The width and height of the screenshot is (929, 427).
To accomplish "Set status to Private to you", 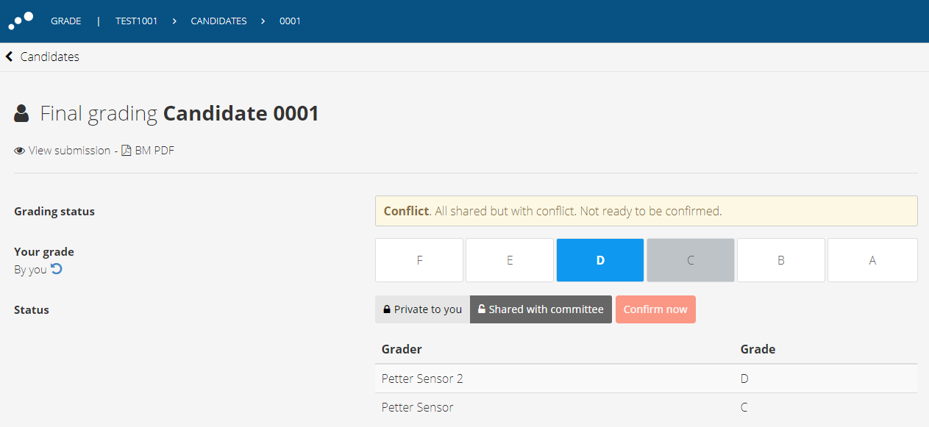I will pos(422,309).
